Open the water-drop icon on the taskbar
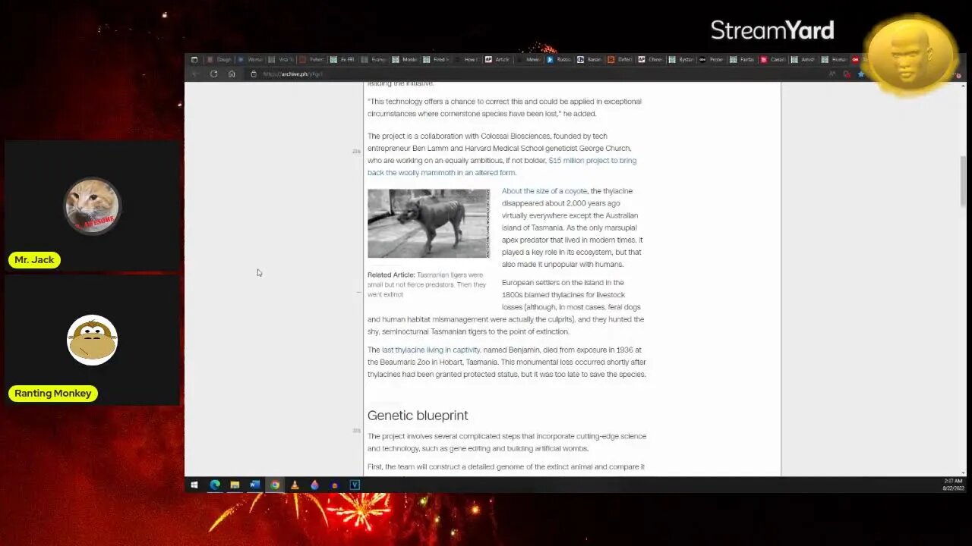The width and height of the screenshot is (972, 546). pos(314,485)
